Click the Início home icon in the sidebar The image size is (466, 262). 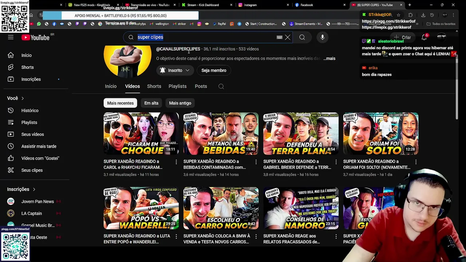point(11,55)
